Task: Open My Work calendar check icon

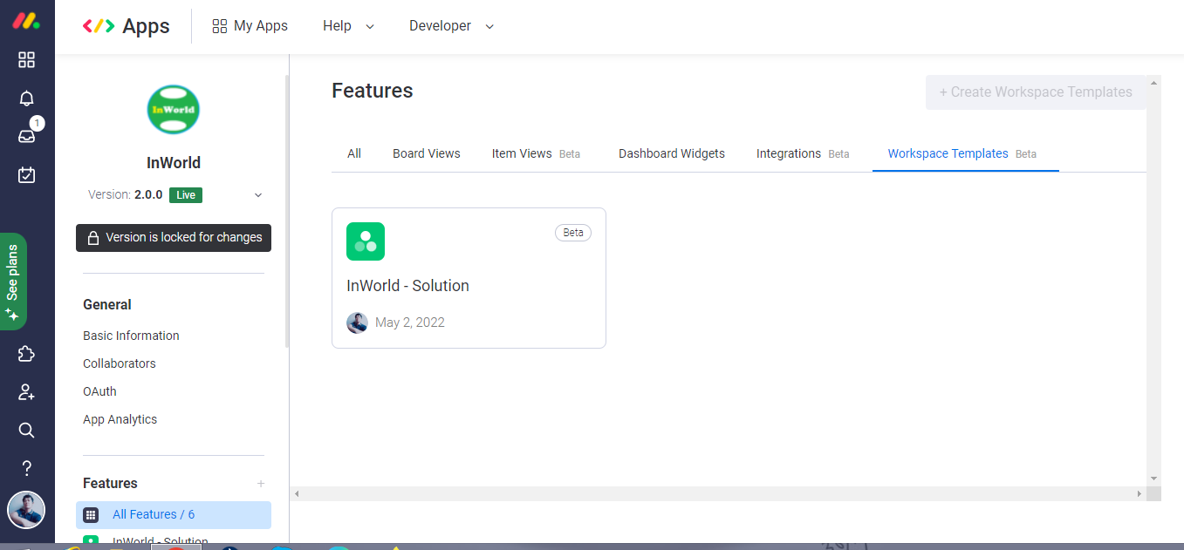Action: (27, 175)
